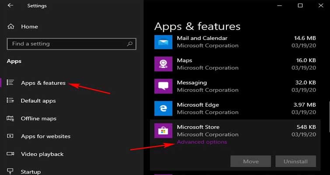The width and height of the screenshot is (330, 175).
Task: Open Default apps settings
Action: (x=38, y=101)
